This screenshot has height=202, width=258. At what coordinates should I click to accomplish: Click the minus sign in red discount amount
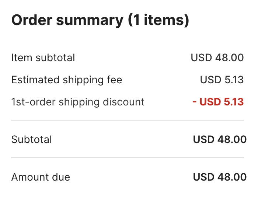[x=195, y=102]
